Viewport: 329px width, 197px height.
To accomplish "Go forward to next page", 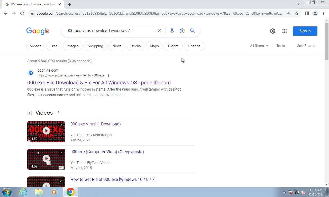I will pos(14,13).
